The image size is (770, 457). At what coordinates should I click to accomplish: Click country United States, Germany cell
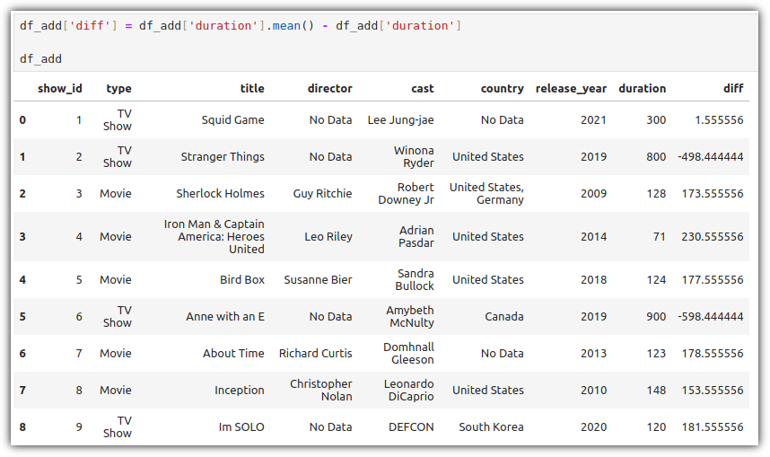(486, 194)
